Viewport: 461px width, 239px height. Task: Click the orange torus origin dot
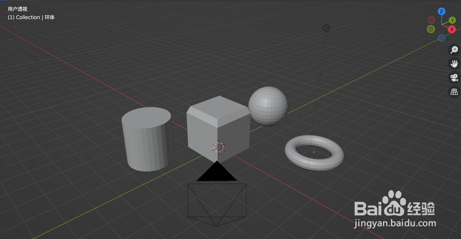click(x=314, y=152)
